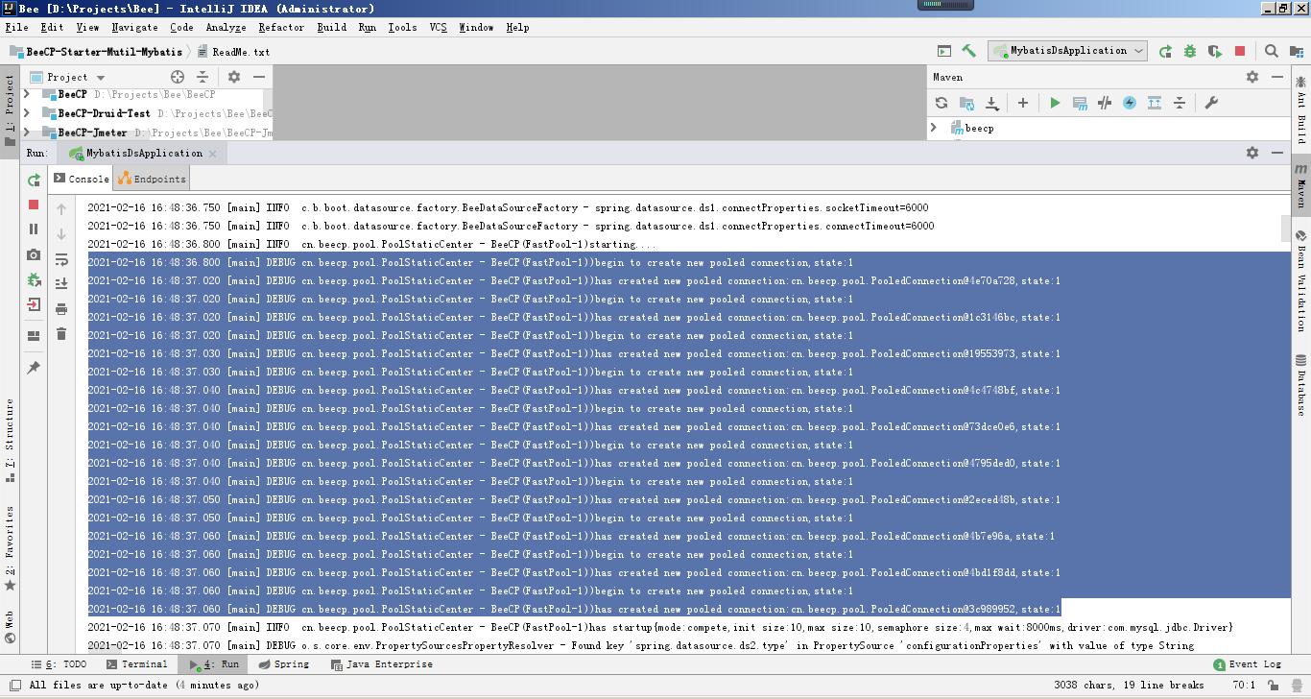Open the Bean Validation side panel

tap(1301, 280)
